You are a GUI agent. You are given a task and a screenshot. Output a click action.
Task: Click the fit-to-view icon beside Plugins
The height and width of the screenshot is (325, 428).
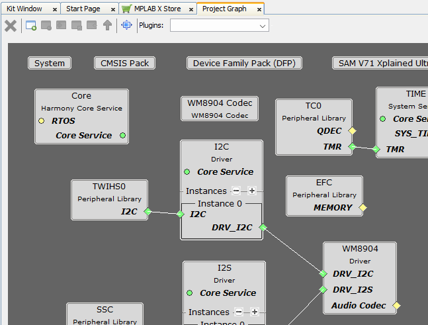[127, 26]
